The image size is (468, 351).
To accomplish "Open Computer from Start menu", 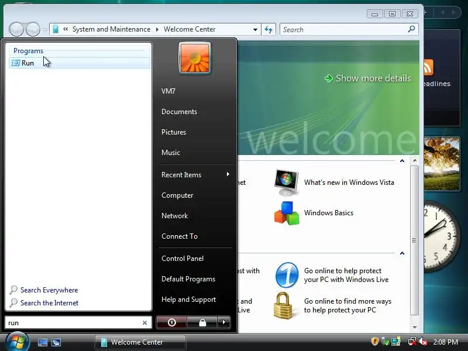I will 177,195.
